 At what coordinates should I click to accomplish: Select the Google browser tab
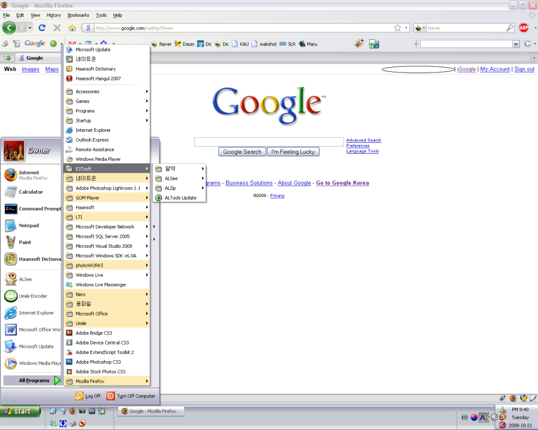pos(37,58)
